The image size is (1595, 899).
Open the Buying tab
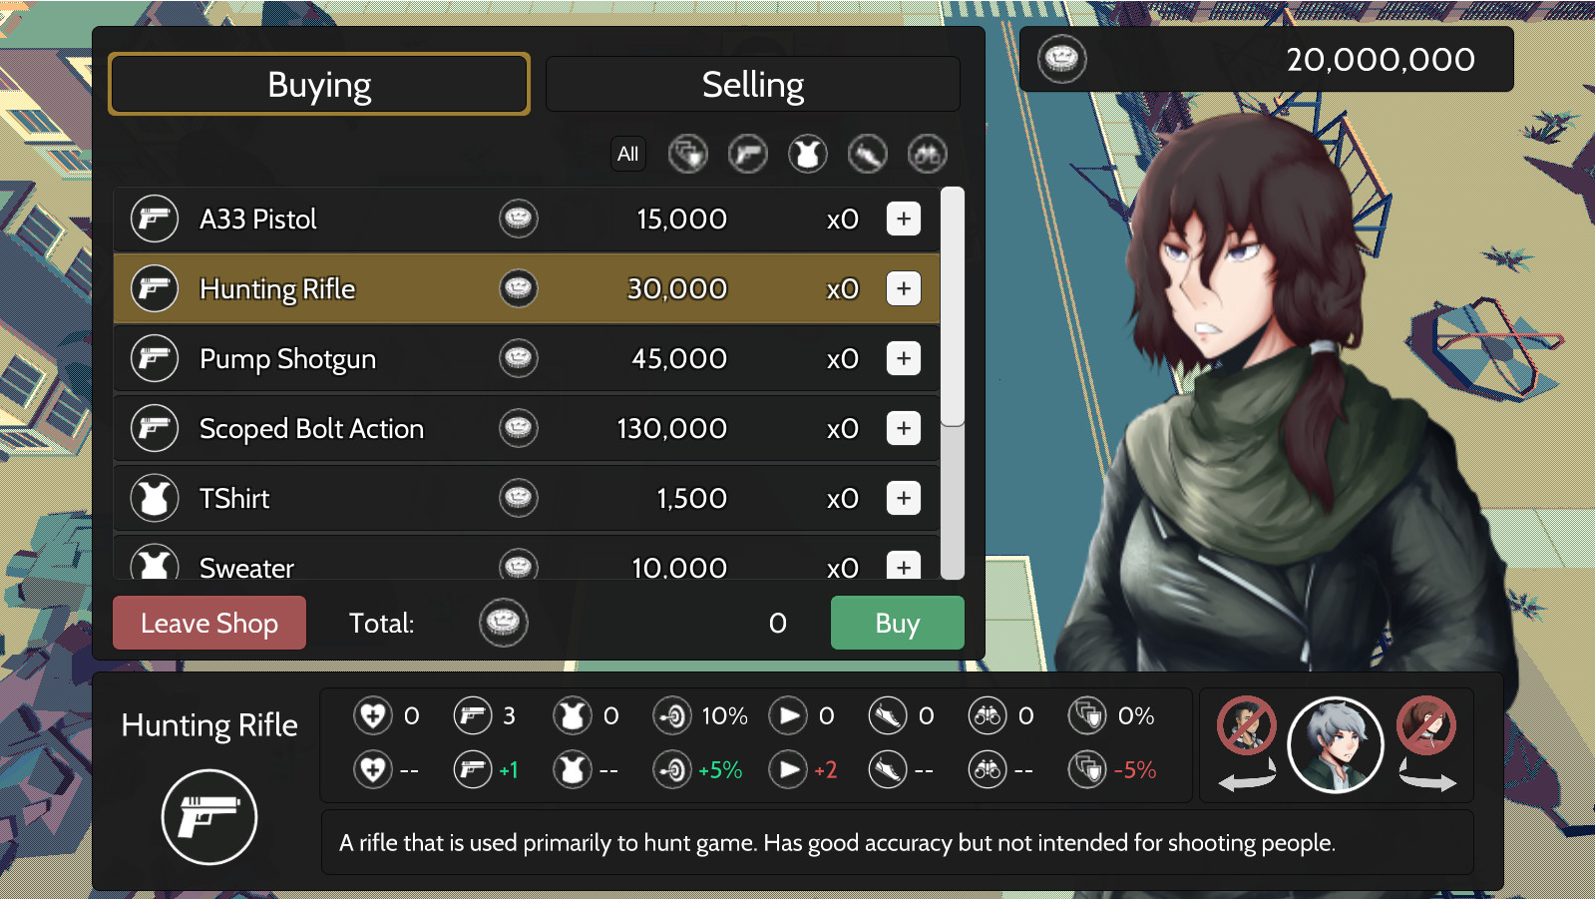tap(319, 85)
